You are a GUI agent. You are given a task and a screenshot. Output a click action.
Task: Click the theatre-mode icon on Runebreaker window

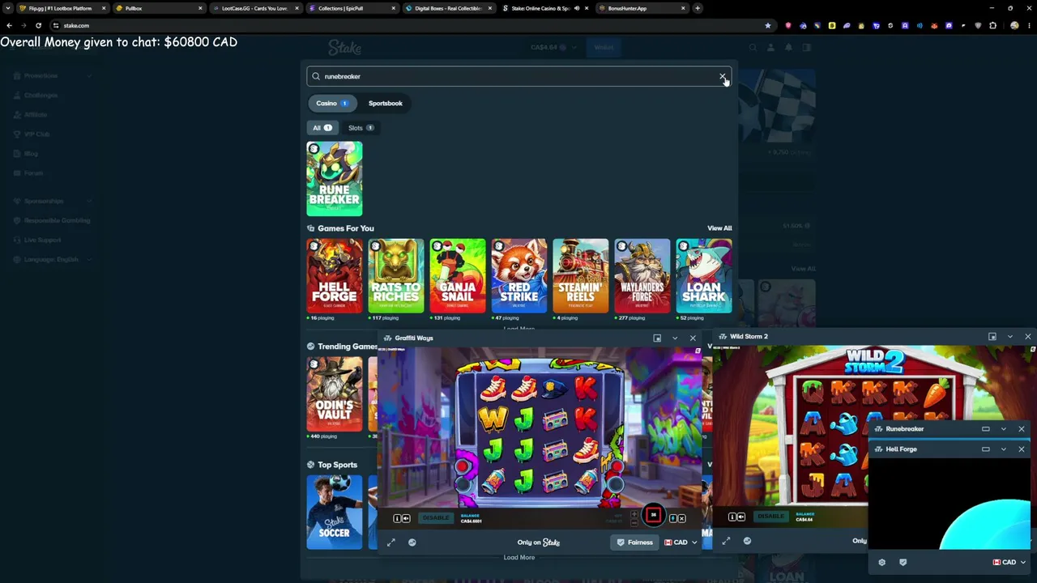coord(986,429)
